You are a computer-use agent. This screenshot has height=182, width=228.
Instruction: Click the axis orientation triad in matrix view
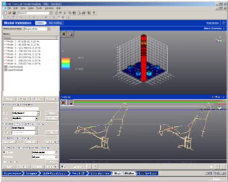(219, 40)
